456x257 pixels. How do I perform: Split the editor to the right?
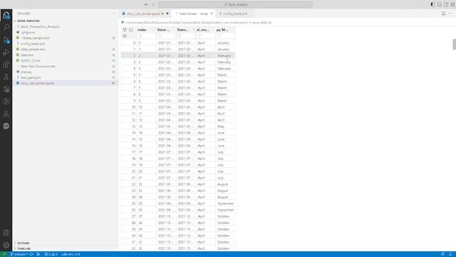pos(443,14)
